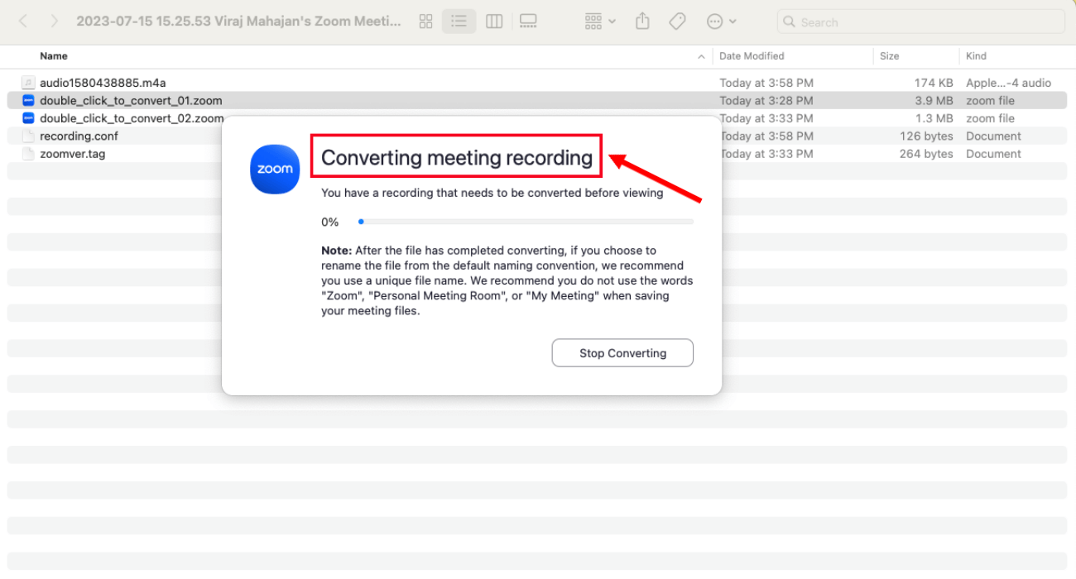This screenshot has width=1076, height=579.
Task: Select file audio1580438885.m4a
Action: [x=103, y=83]
